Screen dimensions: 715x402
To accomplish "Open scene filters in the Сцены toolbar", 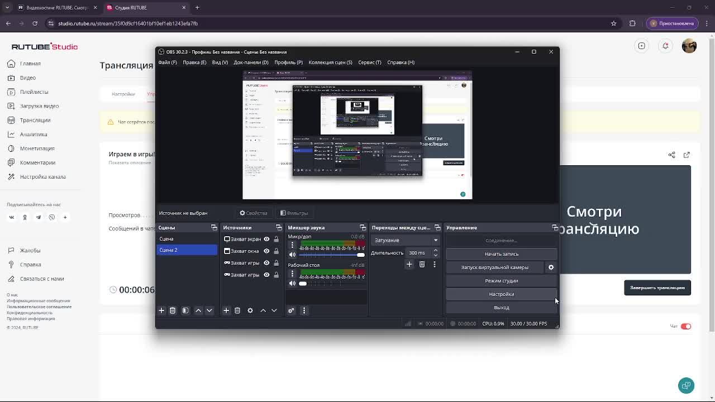I will coord(185,310).
